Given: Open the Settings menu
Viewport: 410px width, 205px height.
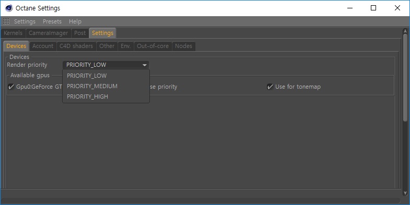Looking at the screenshot, I should [x=25, y=21].
